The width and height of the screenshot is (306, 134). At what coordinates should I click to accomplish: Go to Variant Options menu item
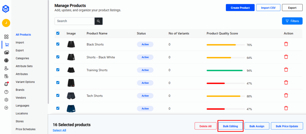click(x=25, y=82)
